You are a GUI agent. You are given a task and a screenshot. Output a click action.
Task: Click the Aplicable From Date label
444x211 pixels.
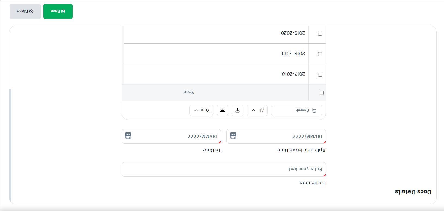pos(301,150)
